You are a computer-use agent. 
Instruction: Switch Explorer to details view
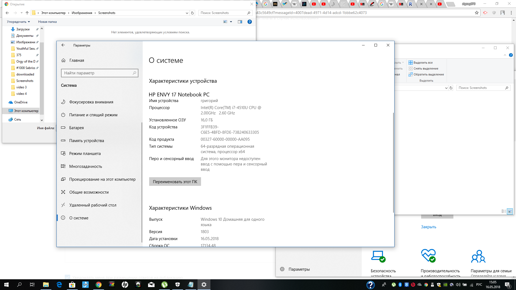504,211
